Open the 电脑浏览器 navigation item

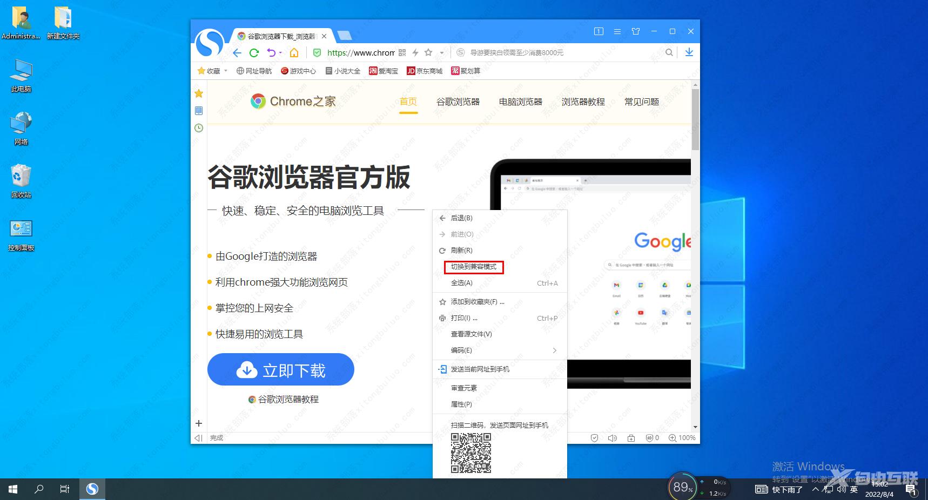pos(521,102)
